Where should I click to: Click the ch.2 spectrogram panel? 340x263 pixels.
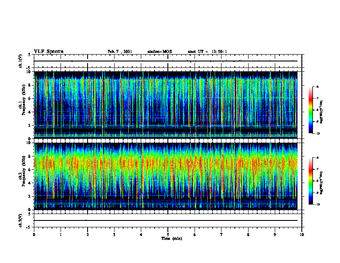[166, 176]
